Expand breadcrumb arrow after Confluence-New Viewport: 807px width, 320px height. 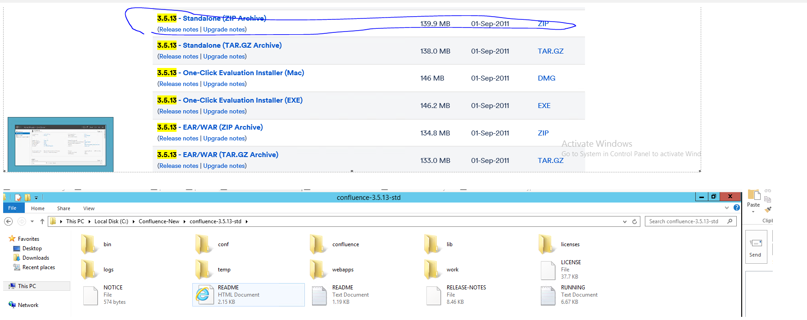coord(185,221)
